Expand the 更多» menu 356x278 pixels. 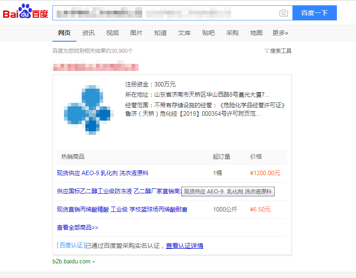click(x=280, y=33)
